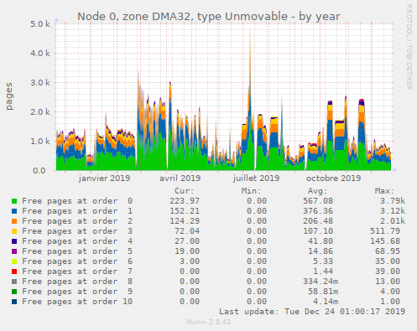Click the dark purple order 4 swatch
Viewport: 417px width, 331px height.
click(x=14, y=241)
